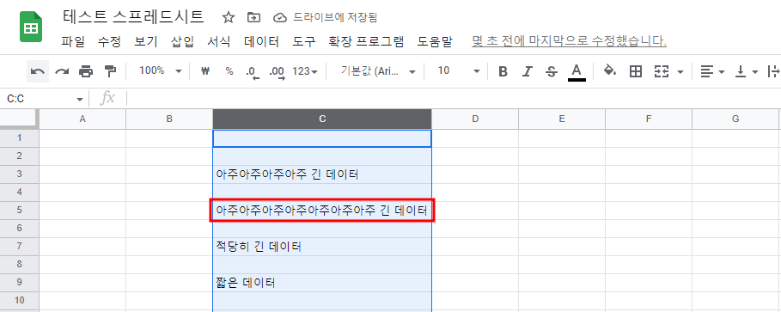Increase decimal places icon
781x312 pixels.
[x=277, y=72]
